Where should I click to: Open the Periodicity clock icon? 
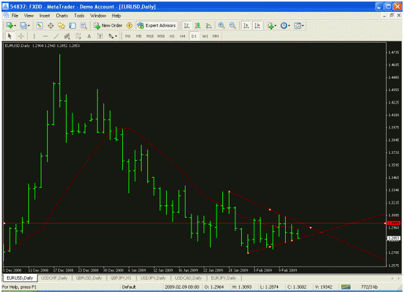(x=284, y=25)
